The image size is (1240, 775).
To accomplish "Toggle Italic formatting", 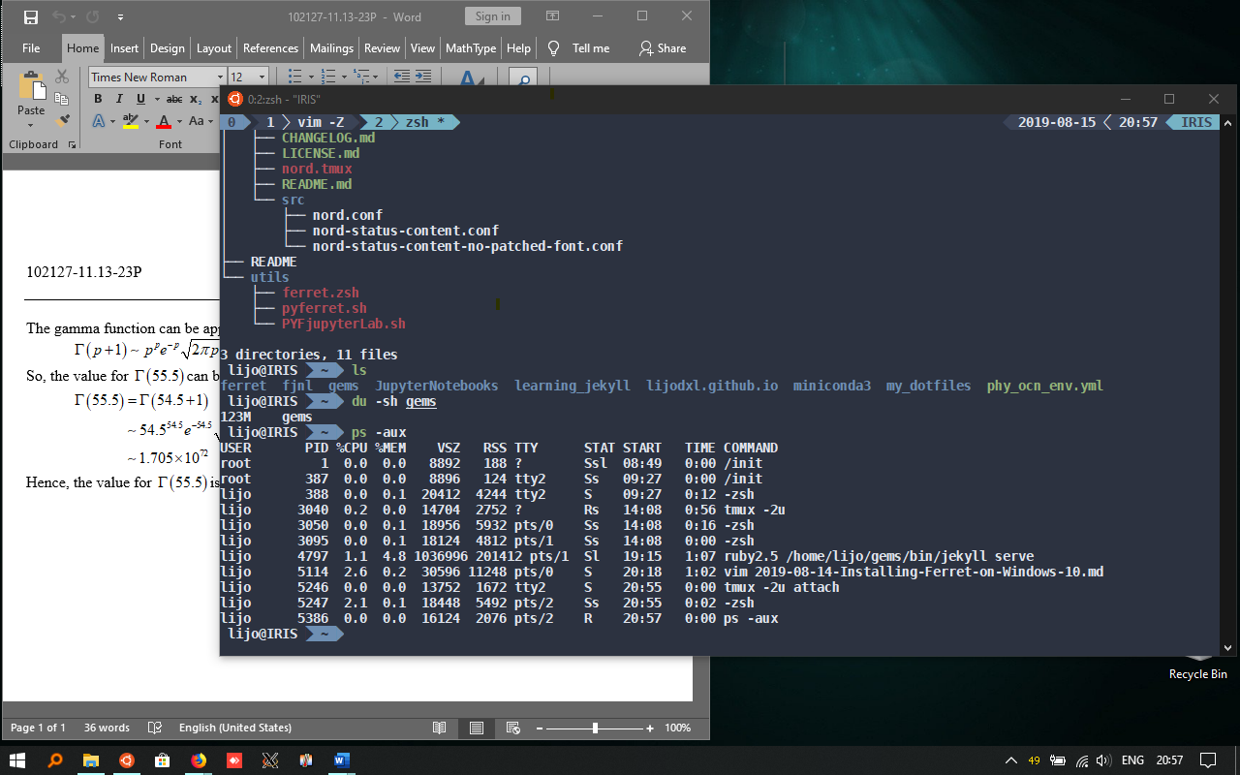I will (x=119, y=99).
